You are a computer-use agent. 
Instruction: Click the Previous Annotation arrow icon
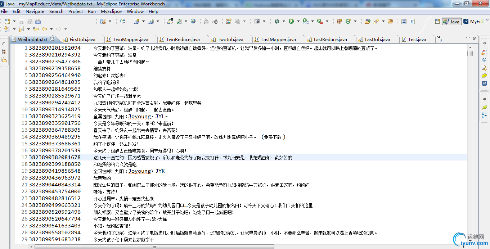click(x=21, y=29)
